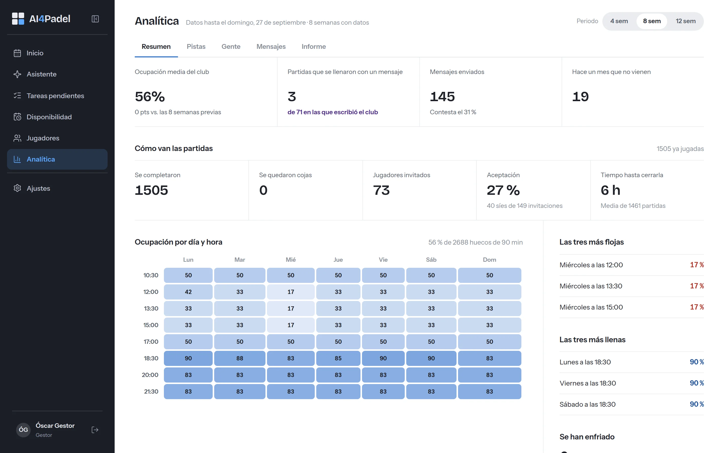
Task: Click the 'Mensajes enviados' 145 card
Action: pos(491,92)
